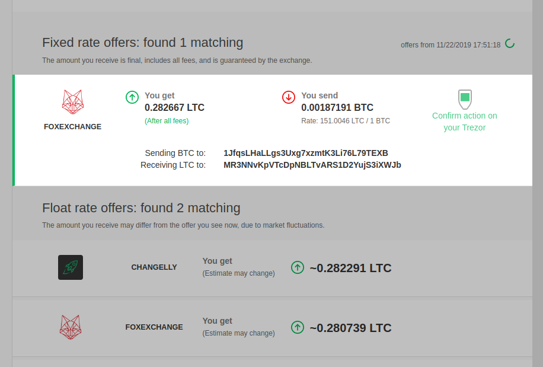Click the ~0.282291 LTC estimate amount
This screenshot has width=543, height=367.
(350, 268)
